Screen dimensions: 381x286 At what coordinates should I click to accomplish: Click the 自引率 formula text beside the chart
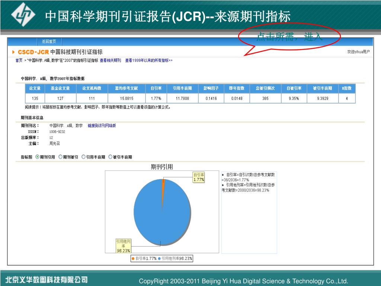click(x=248, y=177)
